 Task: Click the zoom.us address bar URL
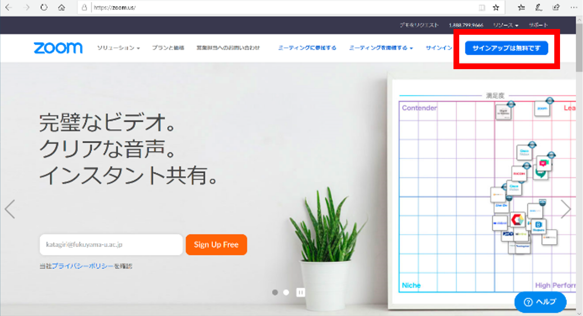tap(115, 8)
